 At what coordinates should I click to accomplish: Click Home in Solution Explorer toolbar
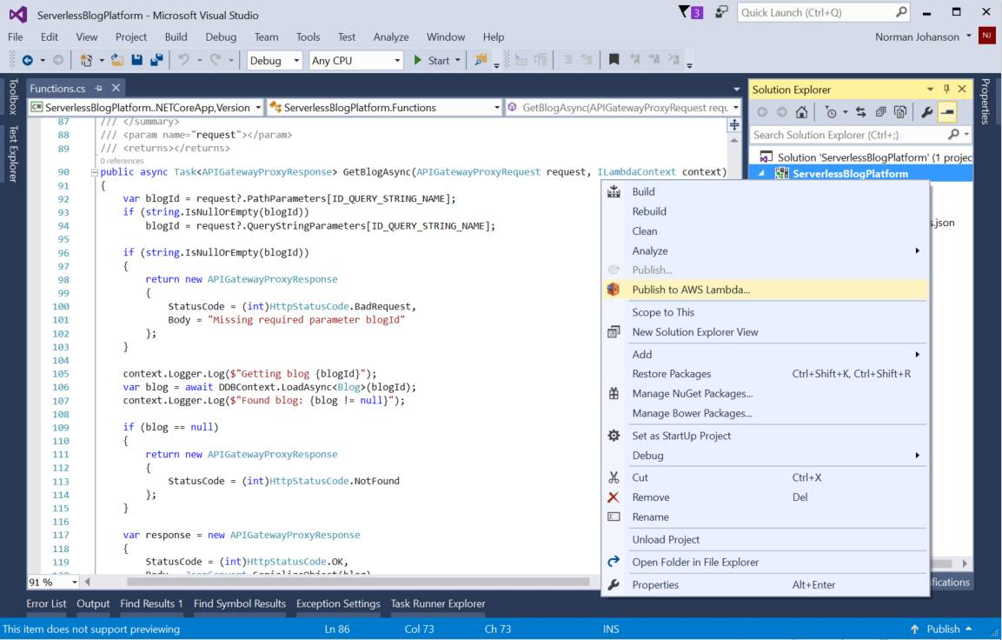click(x=800, y=113)
